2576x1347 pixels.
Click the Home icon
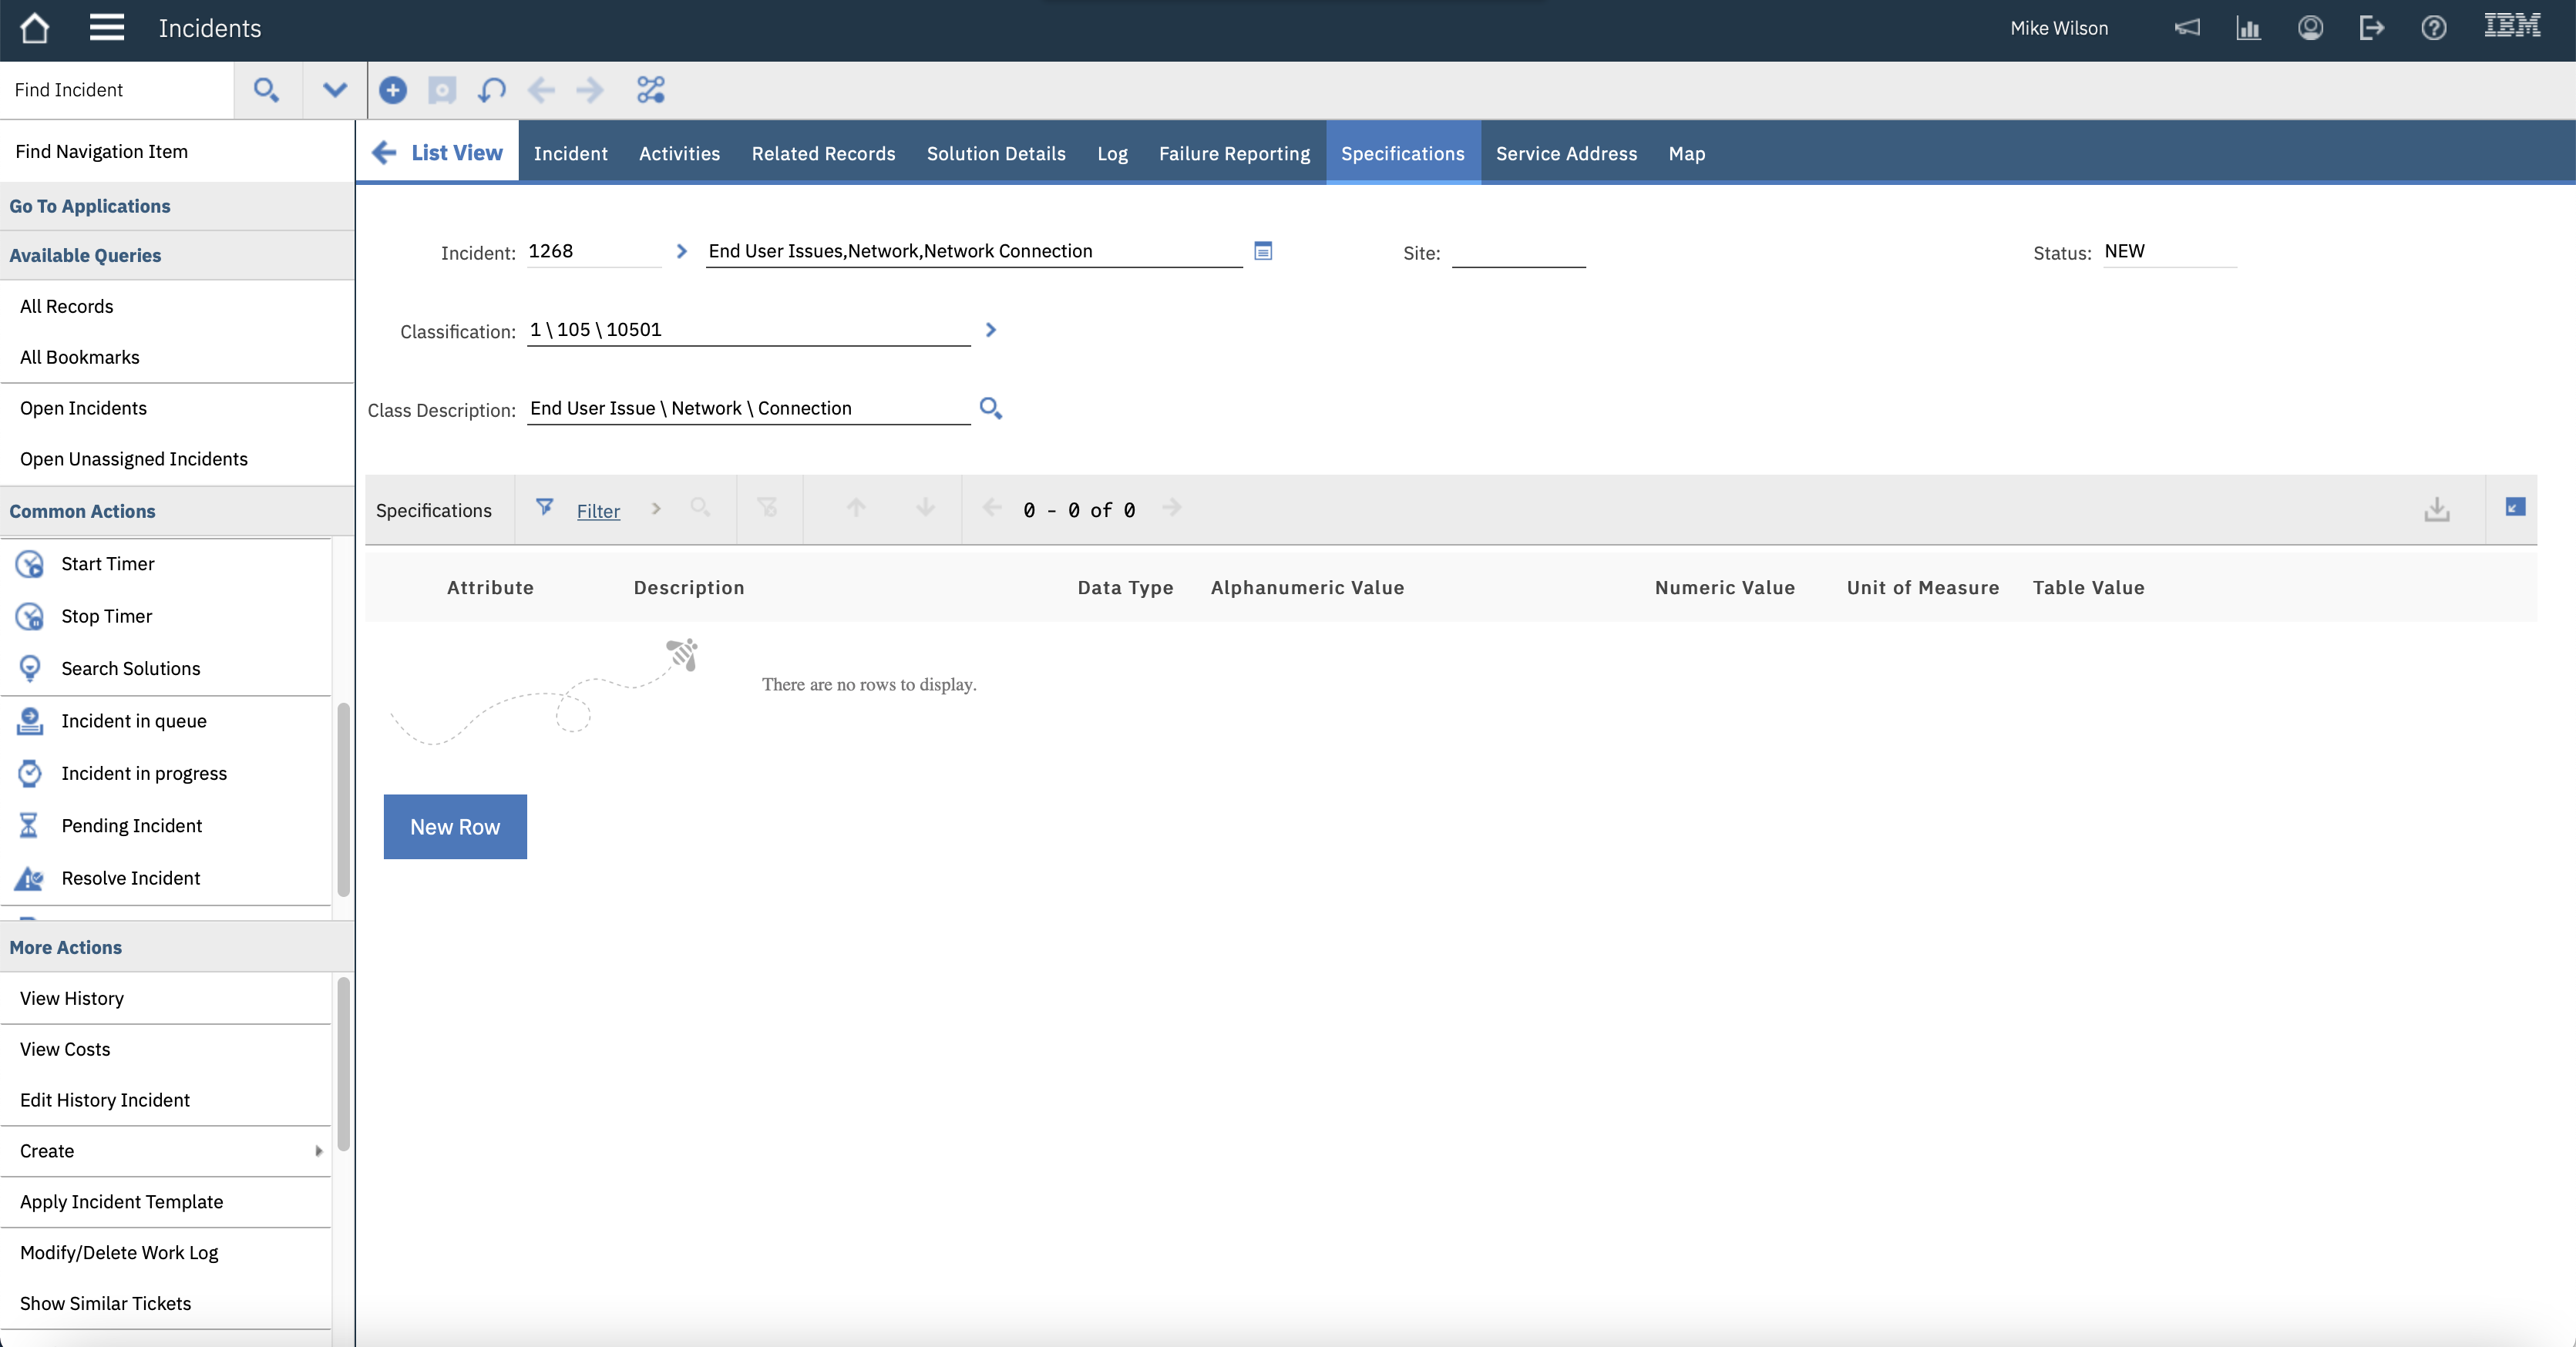[34, 28]
